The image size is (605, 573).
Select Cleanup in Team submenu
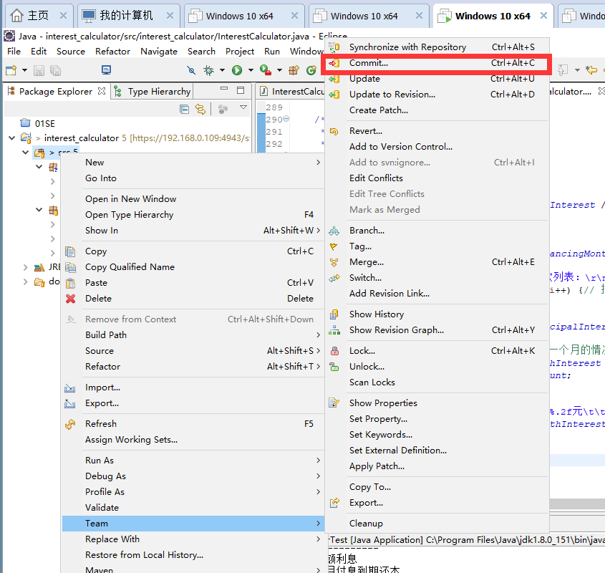tap(436, 524)
